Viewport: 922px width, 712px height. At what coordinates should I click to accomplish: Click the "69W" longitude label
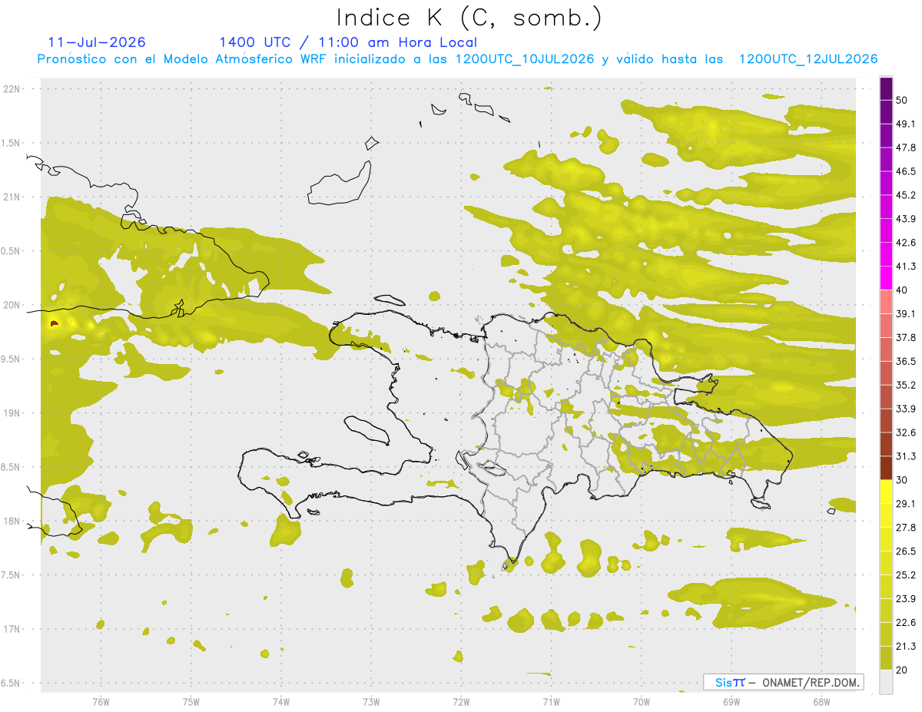731,702
